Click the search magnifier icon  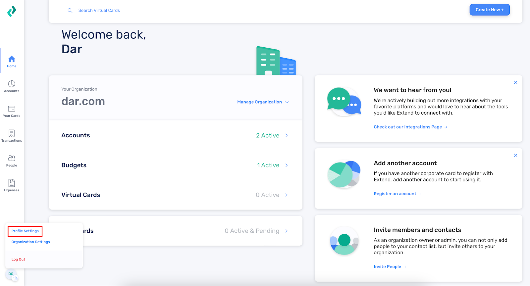click(x=70, y=11)
